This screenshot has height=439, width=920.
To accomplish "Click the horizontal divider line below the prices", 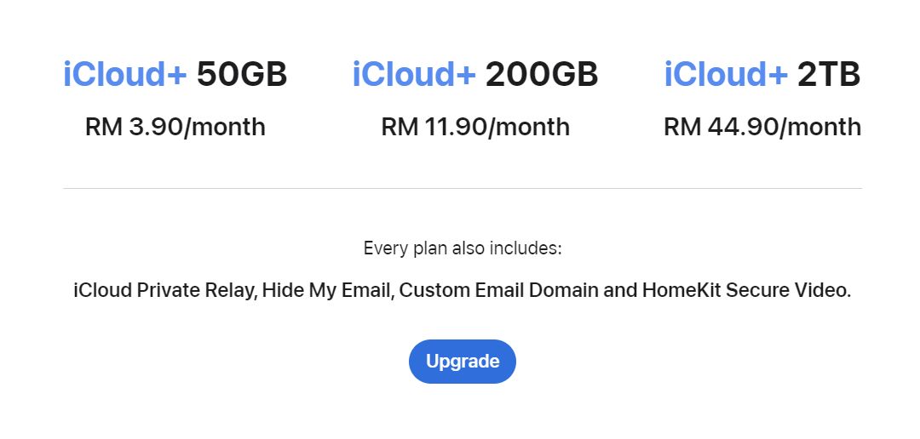I will (463, 188).
